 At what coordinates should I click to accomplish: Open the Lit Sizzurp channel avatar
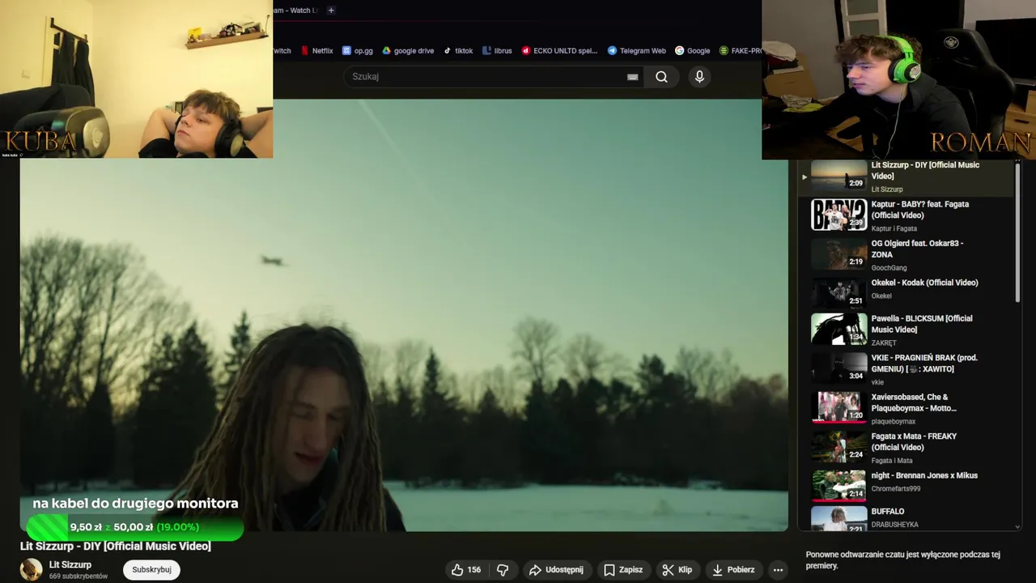pyautogui.click(x=31, y=569)
